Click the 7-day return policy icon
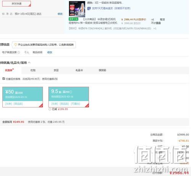The image size is (191, 176). [x=89, y=8]
